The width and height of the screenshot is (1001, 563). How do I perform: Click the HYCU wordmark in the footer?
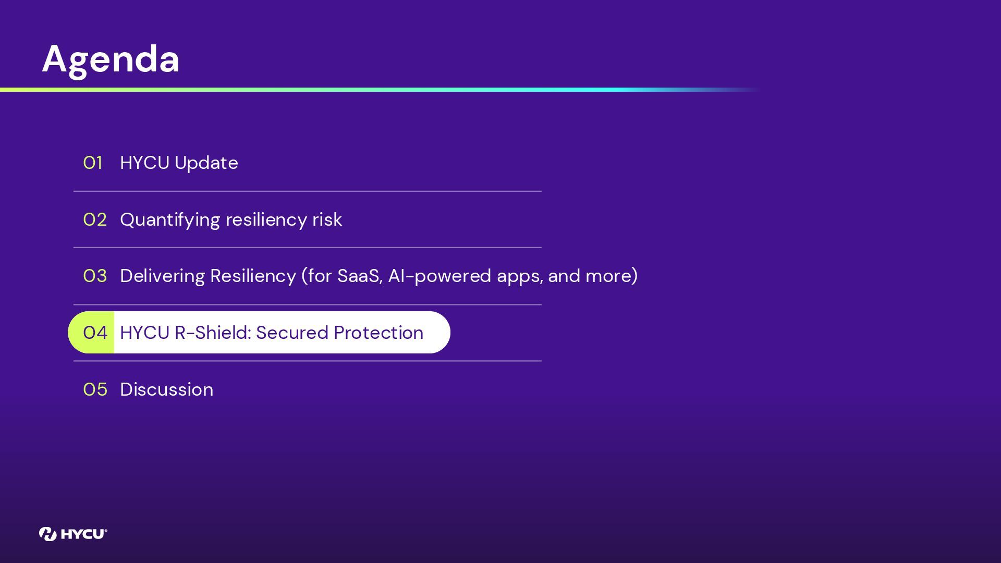pyautogui.click(x=82, y=534)
